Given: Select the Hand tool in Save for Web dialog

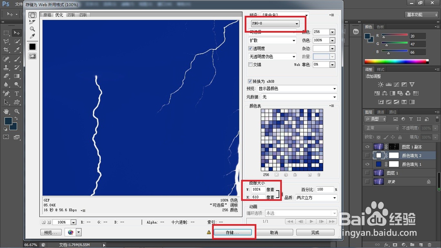Looking at the screenshot, I should point(32,15).
